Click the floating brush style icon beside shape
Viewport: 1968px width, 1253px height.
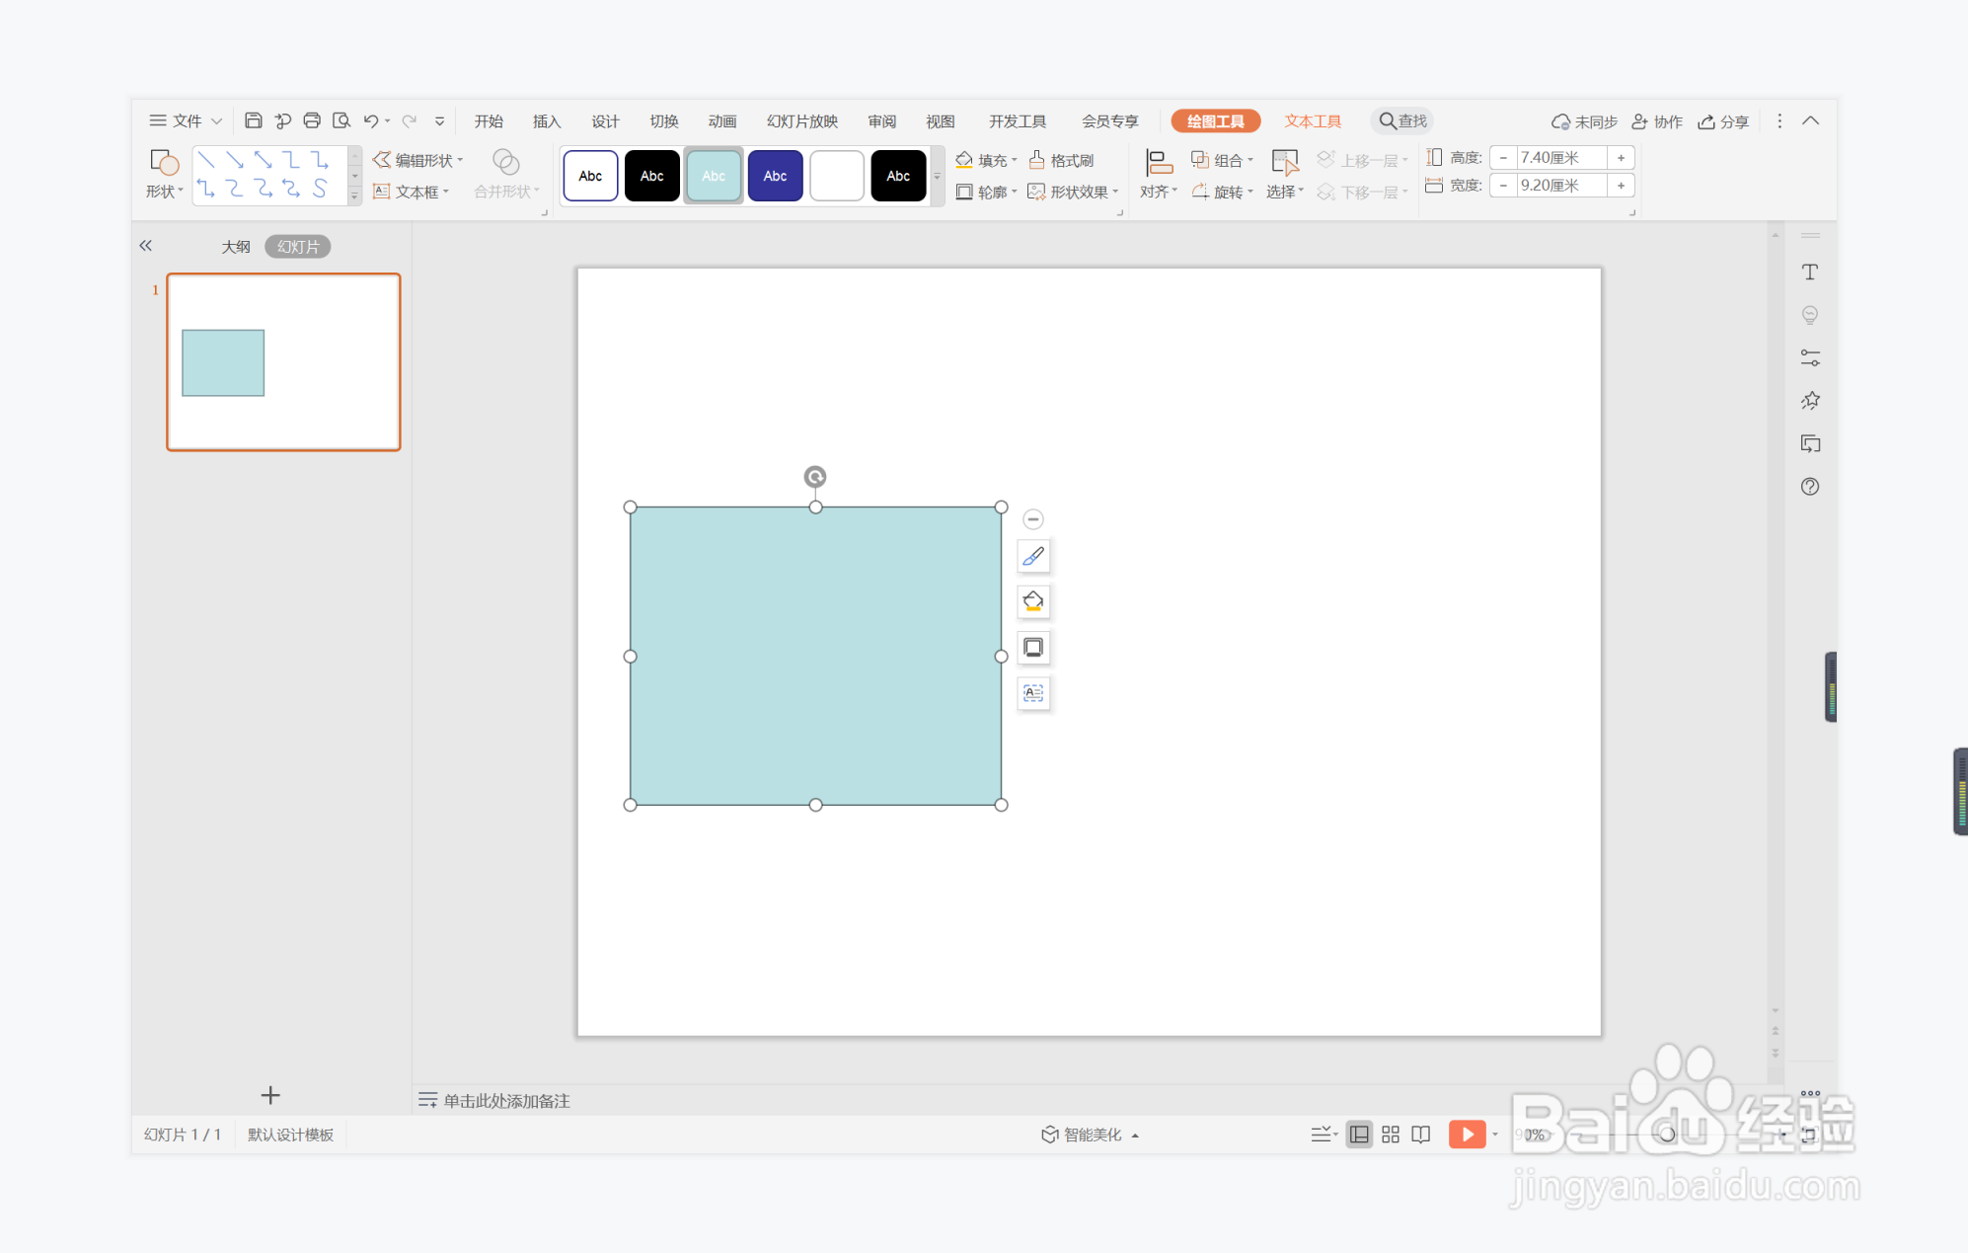click(1033, 557)
